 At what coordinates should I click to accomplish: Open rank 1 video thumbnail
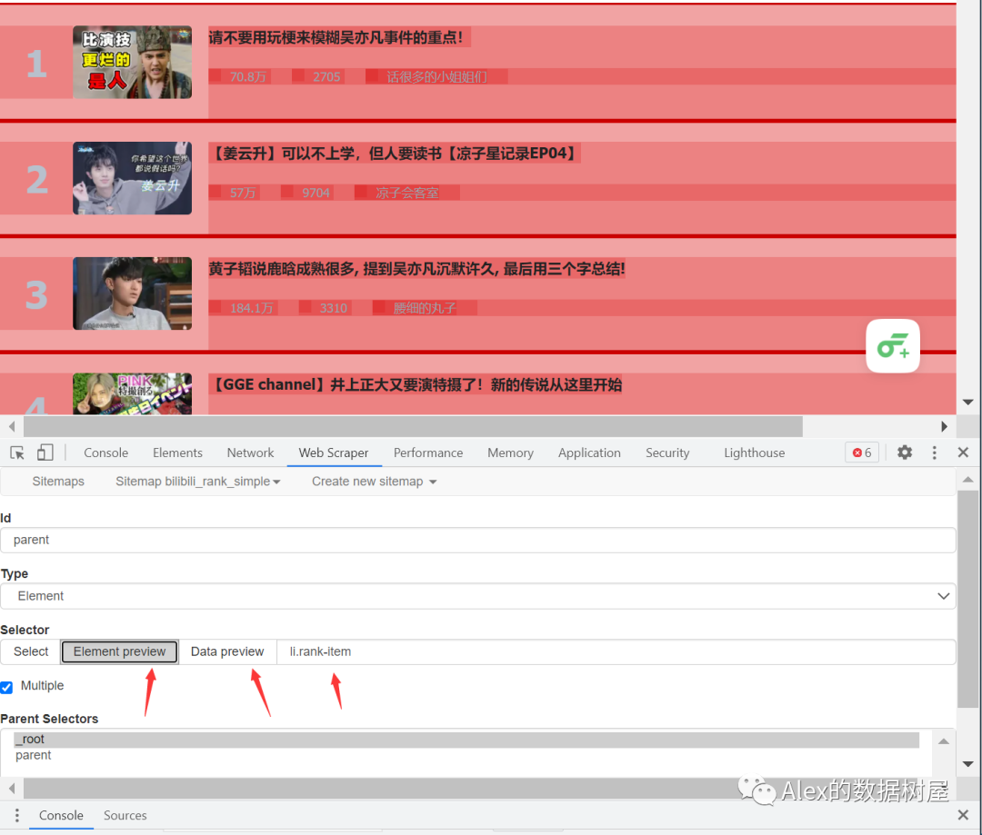[x=132, y=62]
